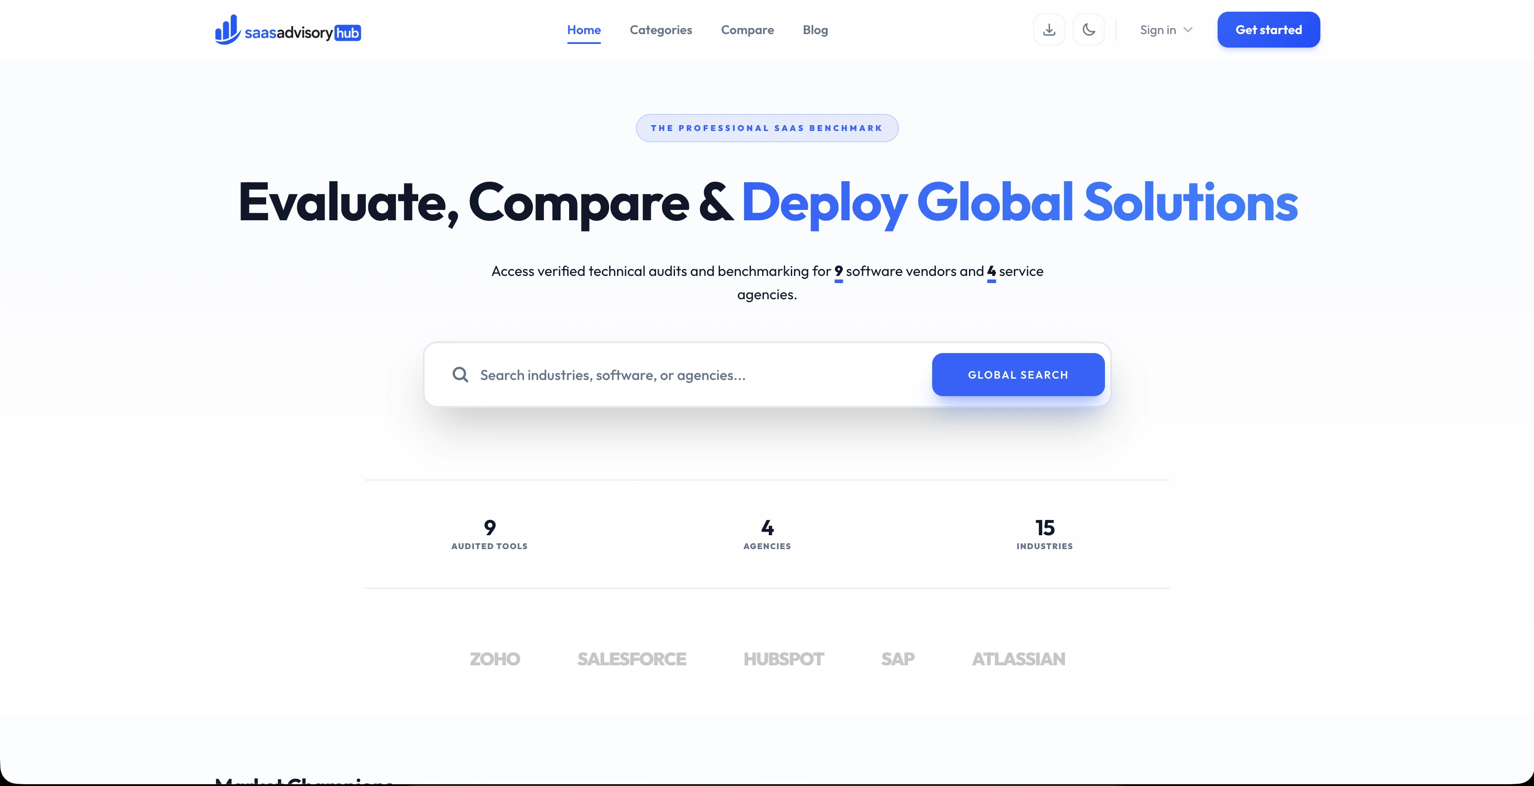Screen dimensions: 1534x786
Task: Click the 15 INDUSTRIES stat
Action: pos(1044,534)
